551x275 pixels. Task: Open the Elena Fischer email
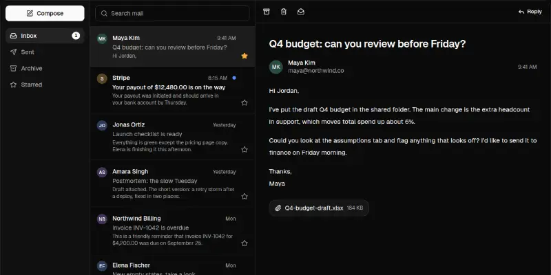(172, 265)
